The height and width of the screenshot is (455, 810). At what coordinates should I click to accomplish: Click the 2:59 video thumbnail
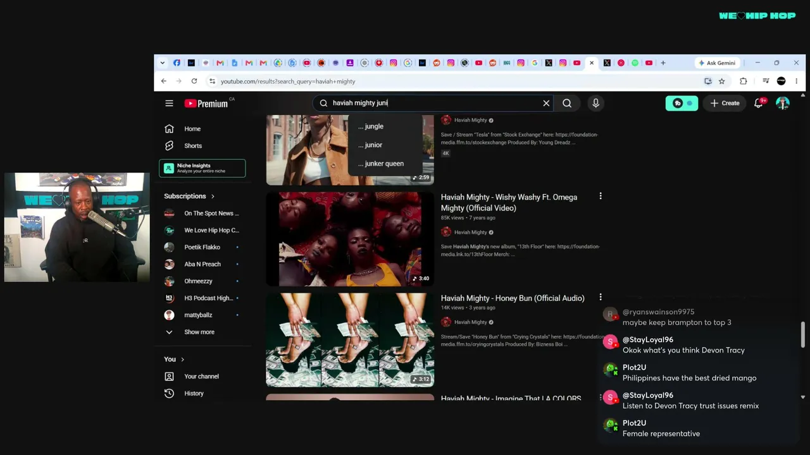pos(306,150)
